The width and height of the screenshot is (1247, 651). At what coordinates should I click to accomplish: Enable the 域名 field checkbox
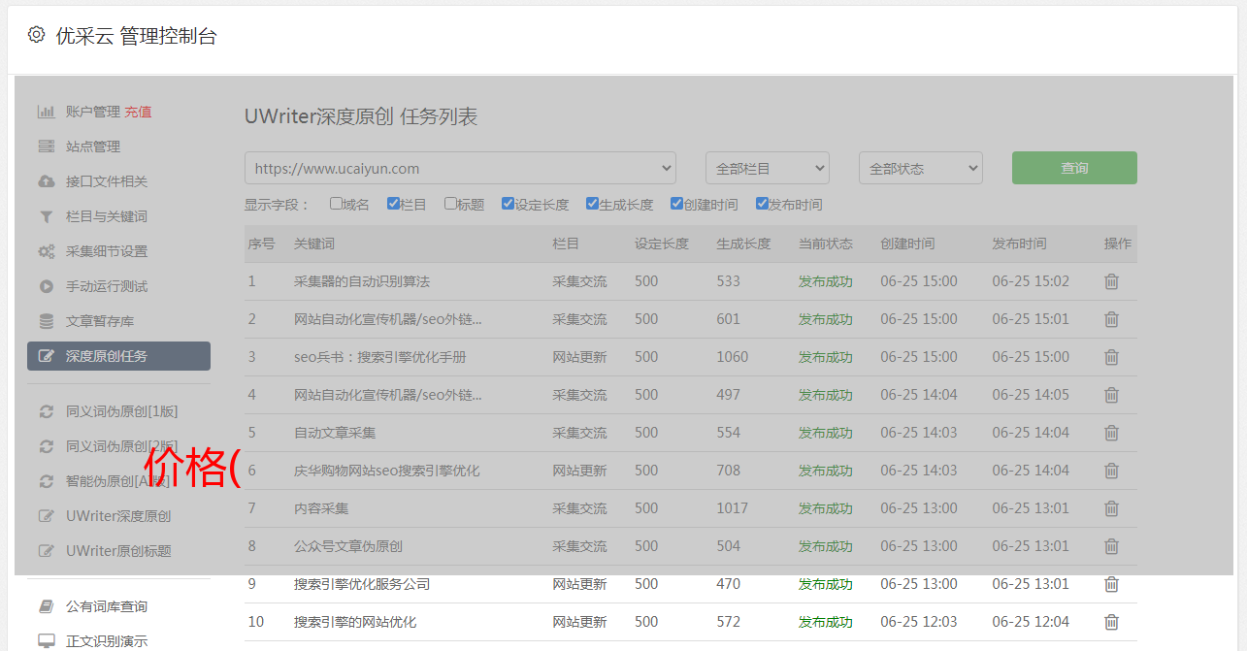(336, 204)
